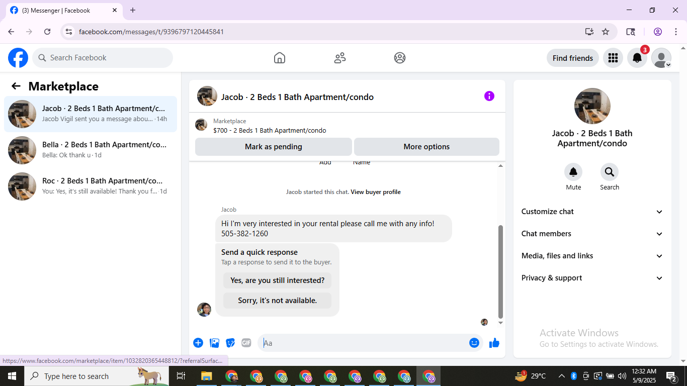The height and width of the screenshot is (386, 687).
Task: Send quick response "Yes, are you still interested?"
Action: tap(278, 280)
